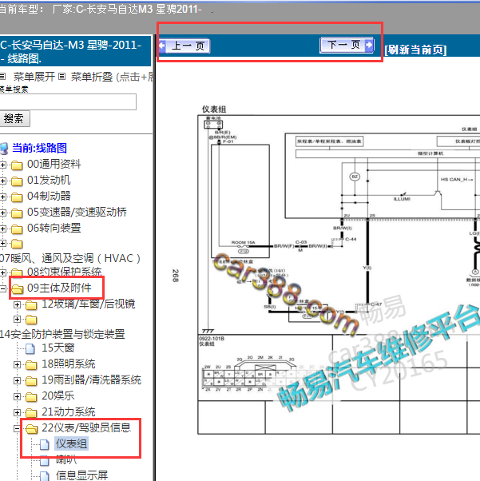Open the 06转向装置 folder label
This screenshot has height=481, width=480.
pos(54,228)
